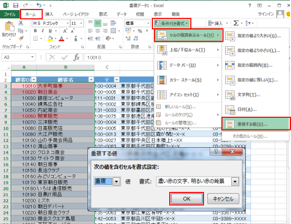291x224 pixels.
Task: Click the Decrease Indent icon
Action: tap(90, 38)
